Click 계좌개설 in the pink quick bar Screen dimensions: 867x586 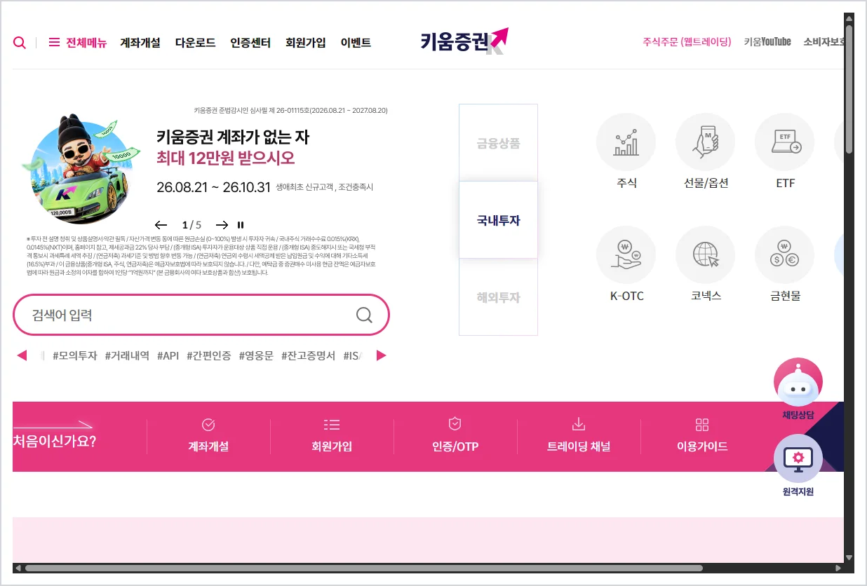point(208,436)
